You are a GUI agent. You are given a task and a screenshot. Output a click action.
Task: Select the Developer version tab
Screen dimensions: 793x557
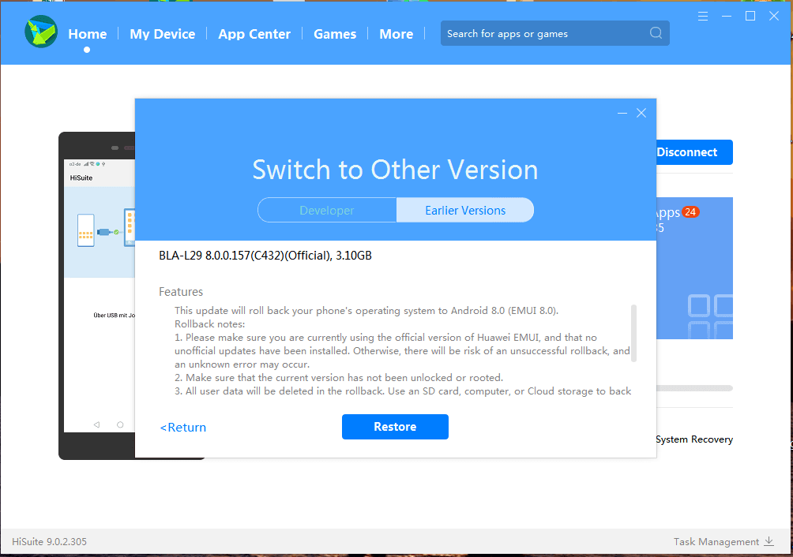click(x=327, y=210)
